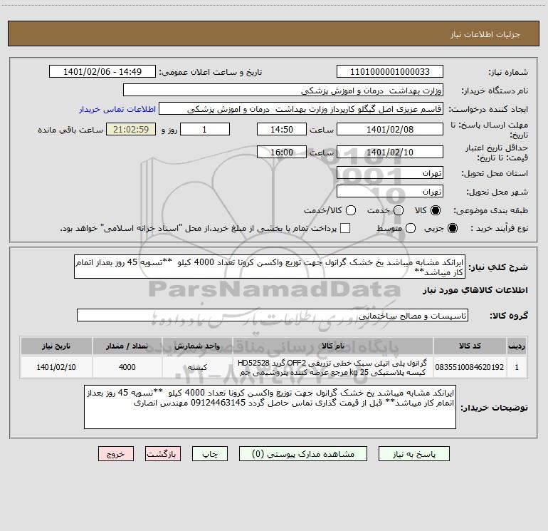Click the واحد شمارش column header
548x531 pixels.
tap(197, 346)
